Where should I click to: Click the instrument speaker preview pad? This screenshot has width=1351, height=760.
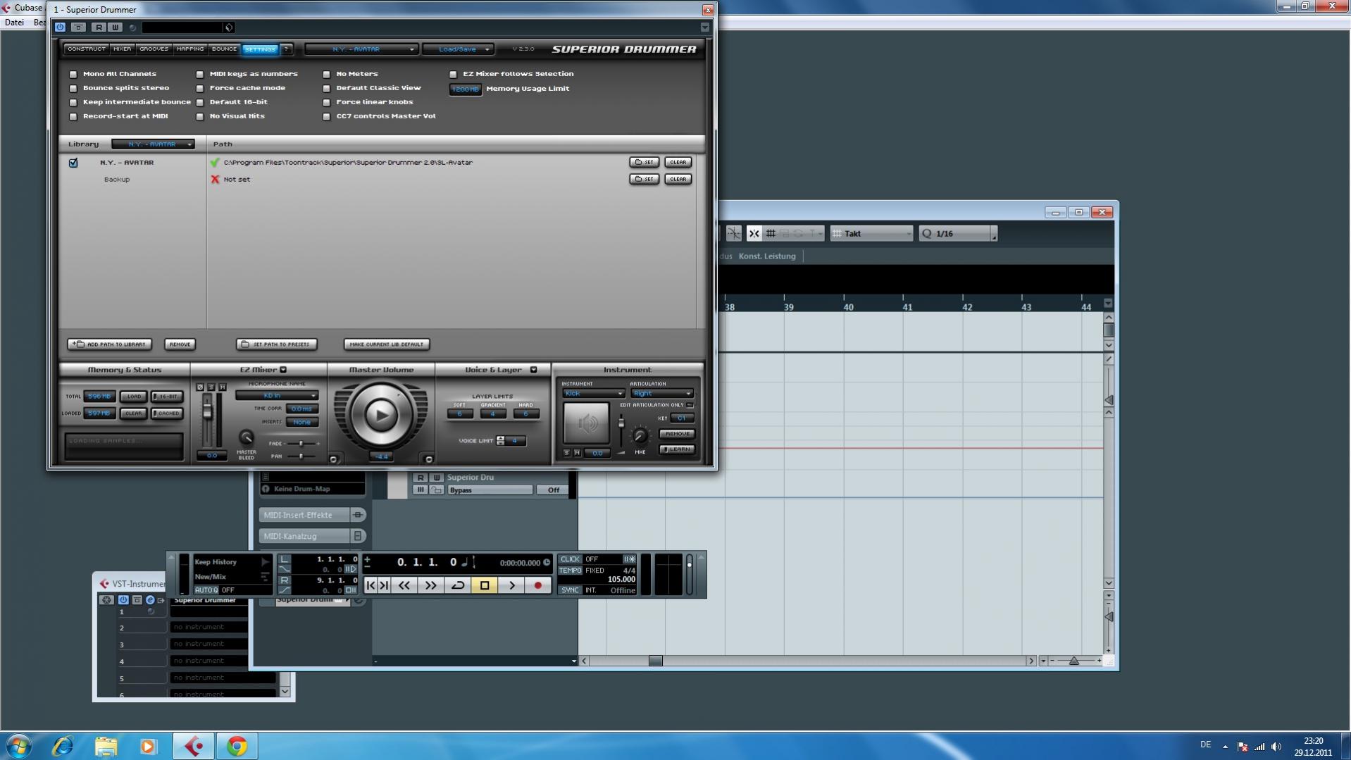(586, 423)
